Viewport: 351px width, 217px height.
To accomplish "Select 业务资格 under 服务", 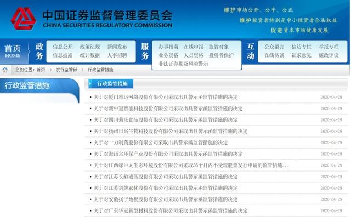I will click(x=168, y=55).
